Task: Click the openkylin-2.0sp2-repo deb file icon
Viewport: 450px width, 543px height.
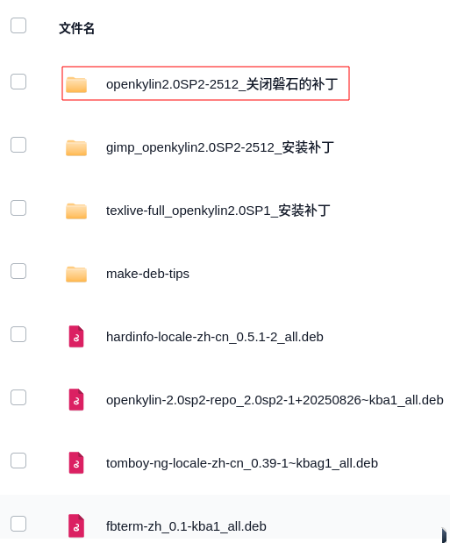Action: pos(76,400)
